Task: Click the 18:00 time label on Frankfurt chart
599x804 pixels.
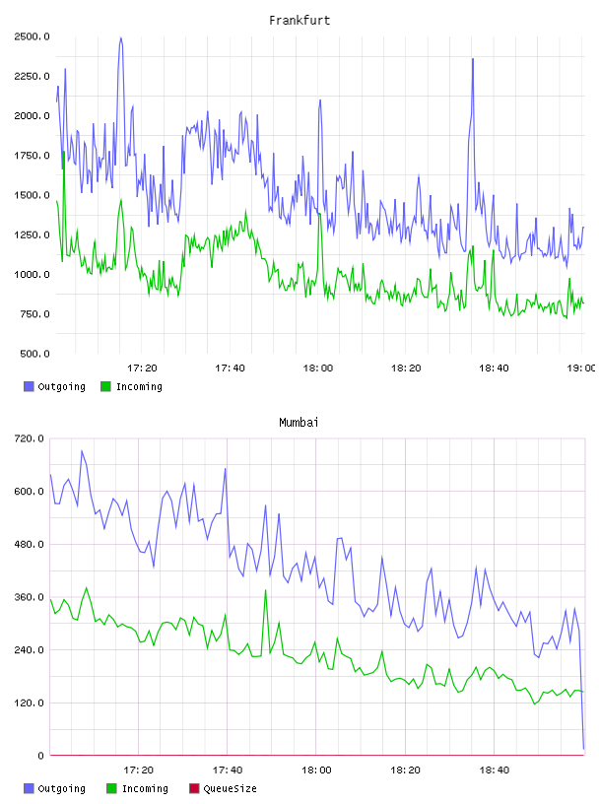Action: click(x=318, y=368)
